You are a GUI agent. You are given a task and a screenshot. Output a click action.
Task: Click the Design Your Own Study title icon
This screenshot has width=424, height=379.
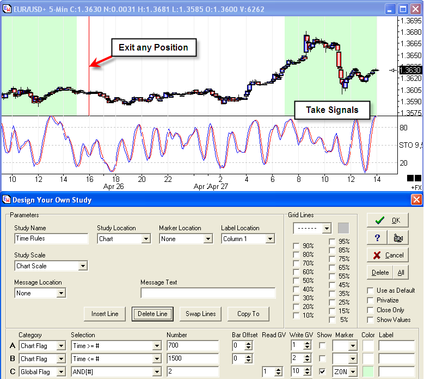[7, 200]
